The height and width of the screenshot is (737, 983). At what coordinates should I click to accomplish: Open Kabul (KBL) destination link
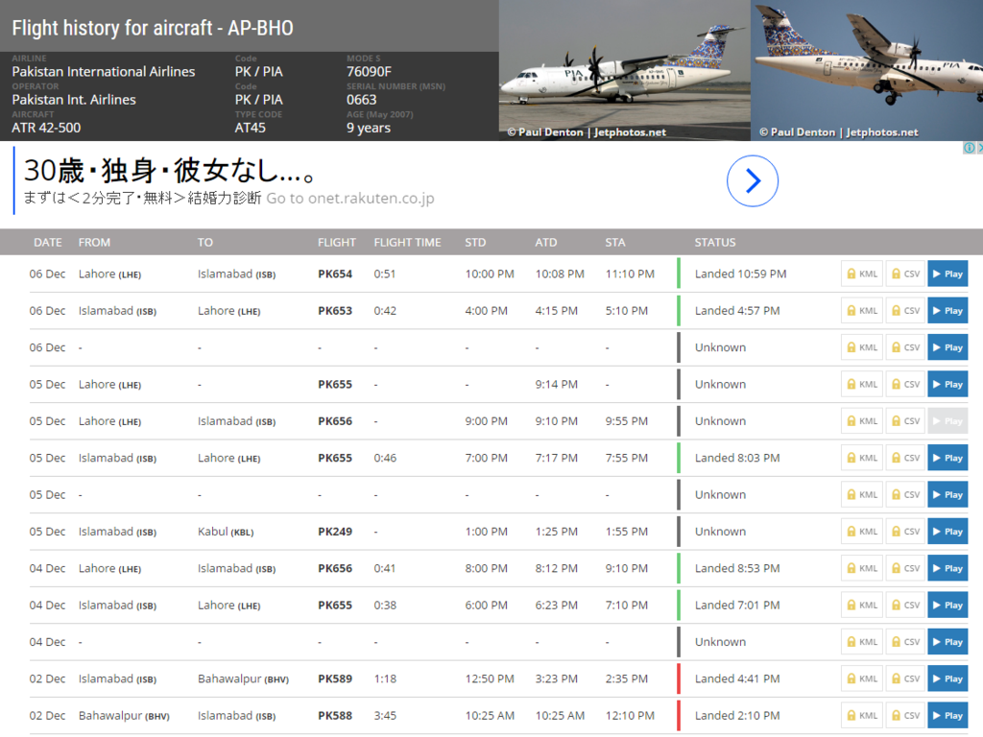[226, 532]
